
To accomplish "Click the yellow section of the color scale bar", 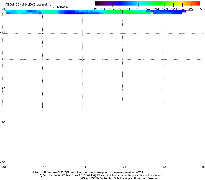I will click(x=180, y=3).
